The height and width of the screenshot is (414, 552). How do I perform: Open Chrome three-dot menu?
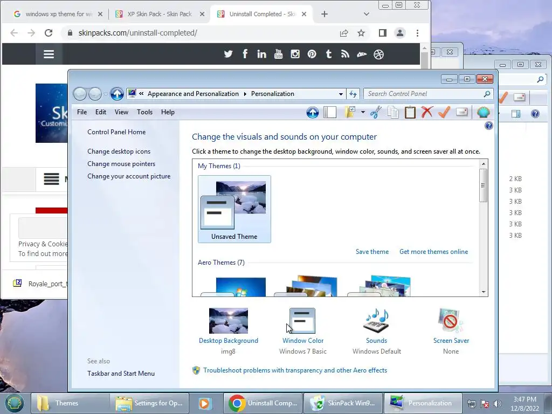point(418,33)
